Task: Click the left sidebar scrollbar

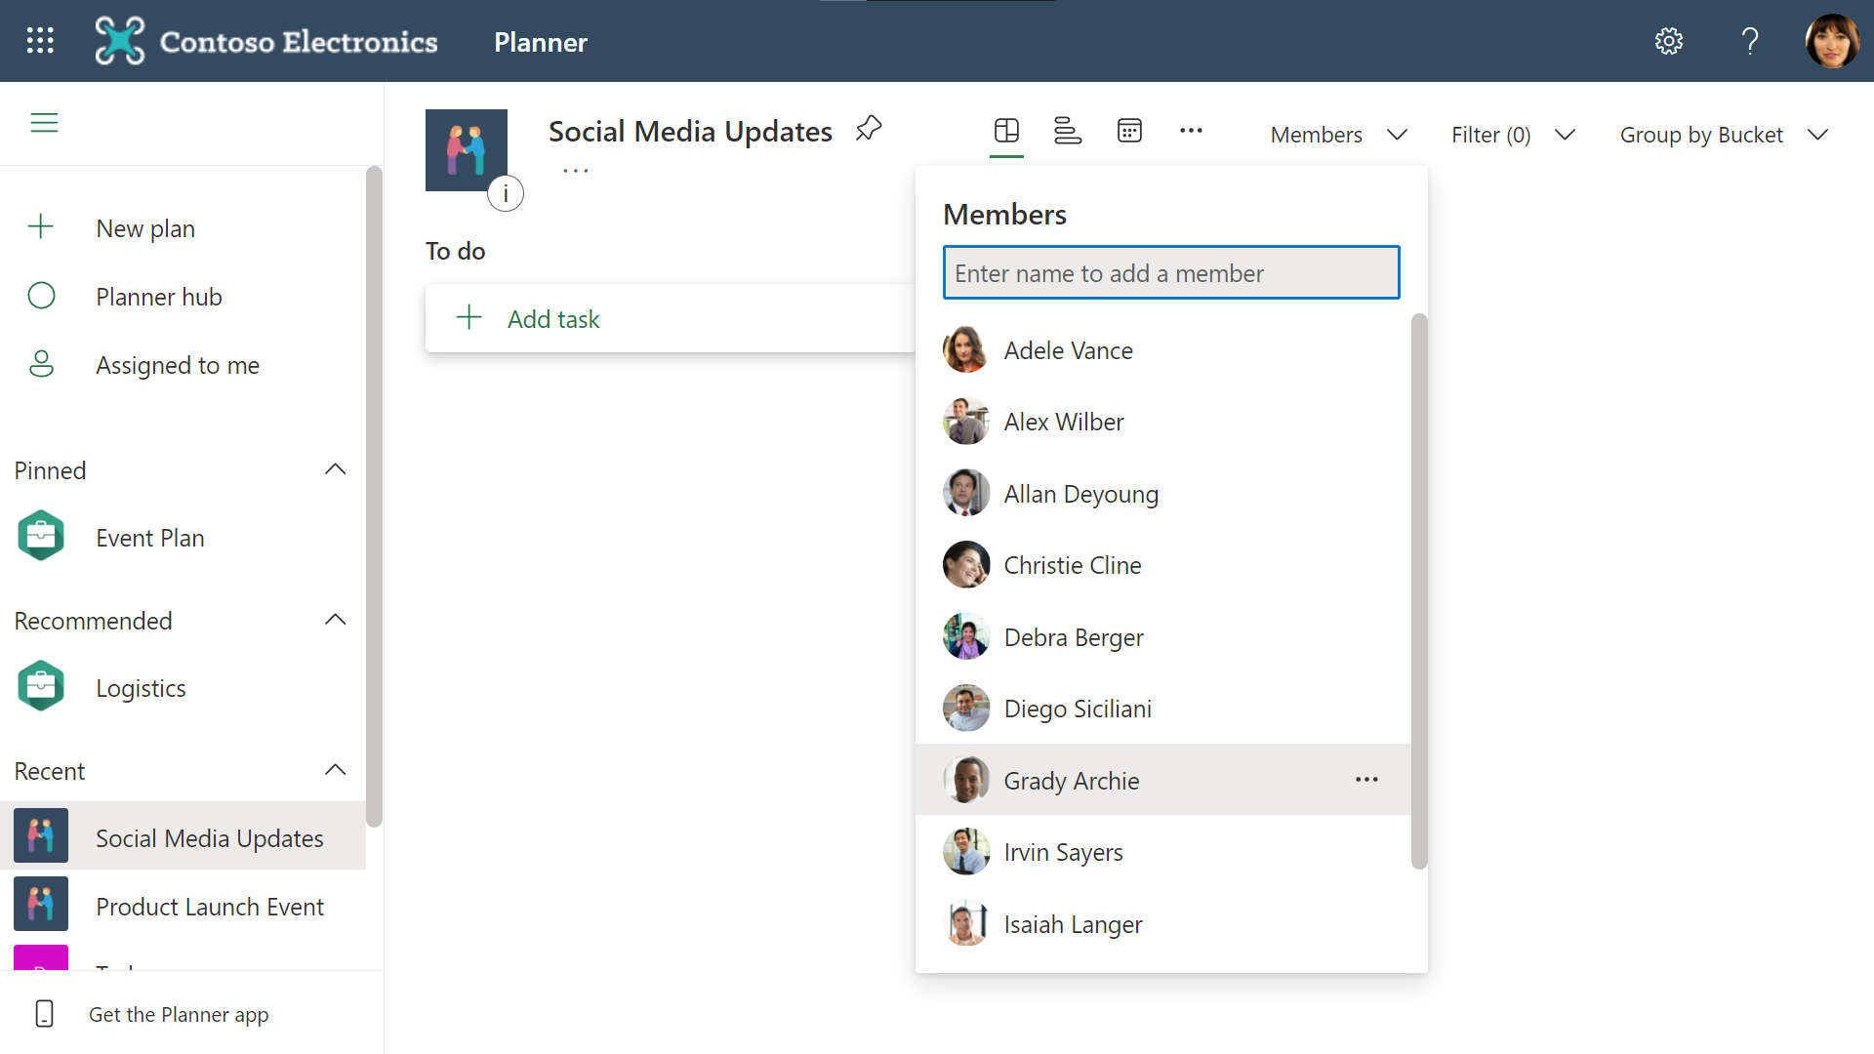Action: 374,497
